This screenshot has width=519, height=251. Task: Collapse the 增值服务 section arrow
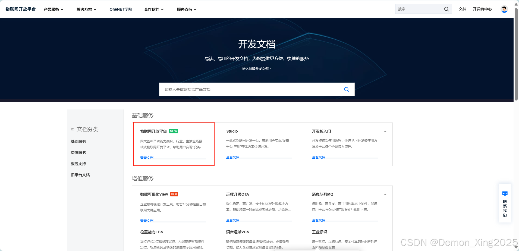tap(385, 194)
